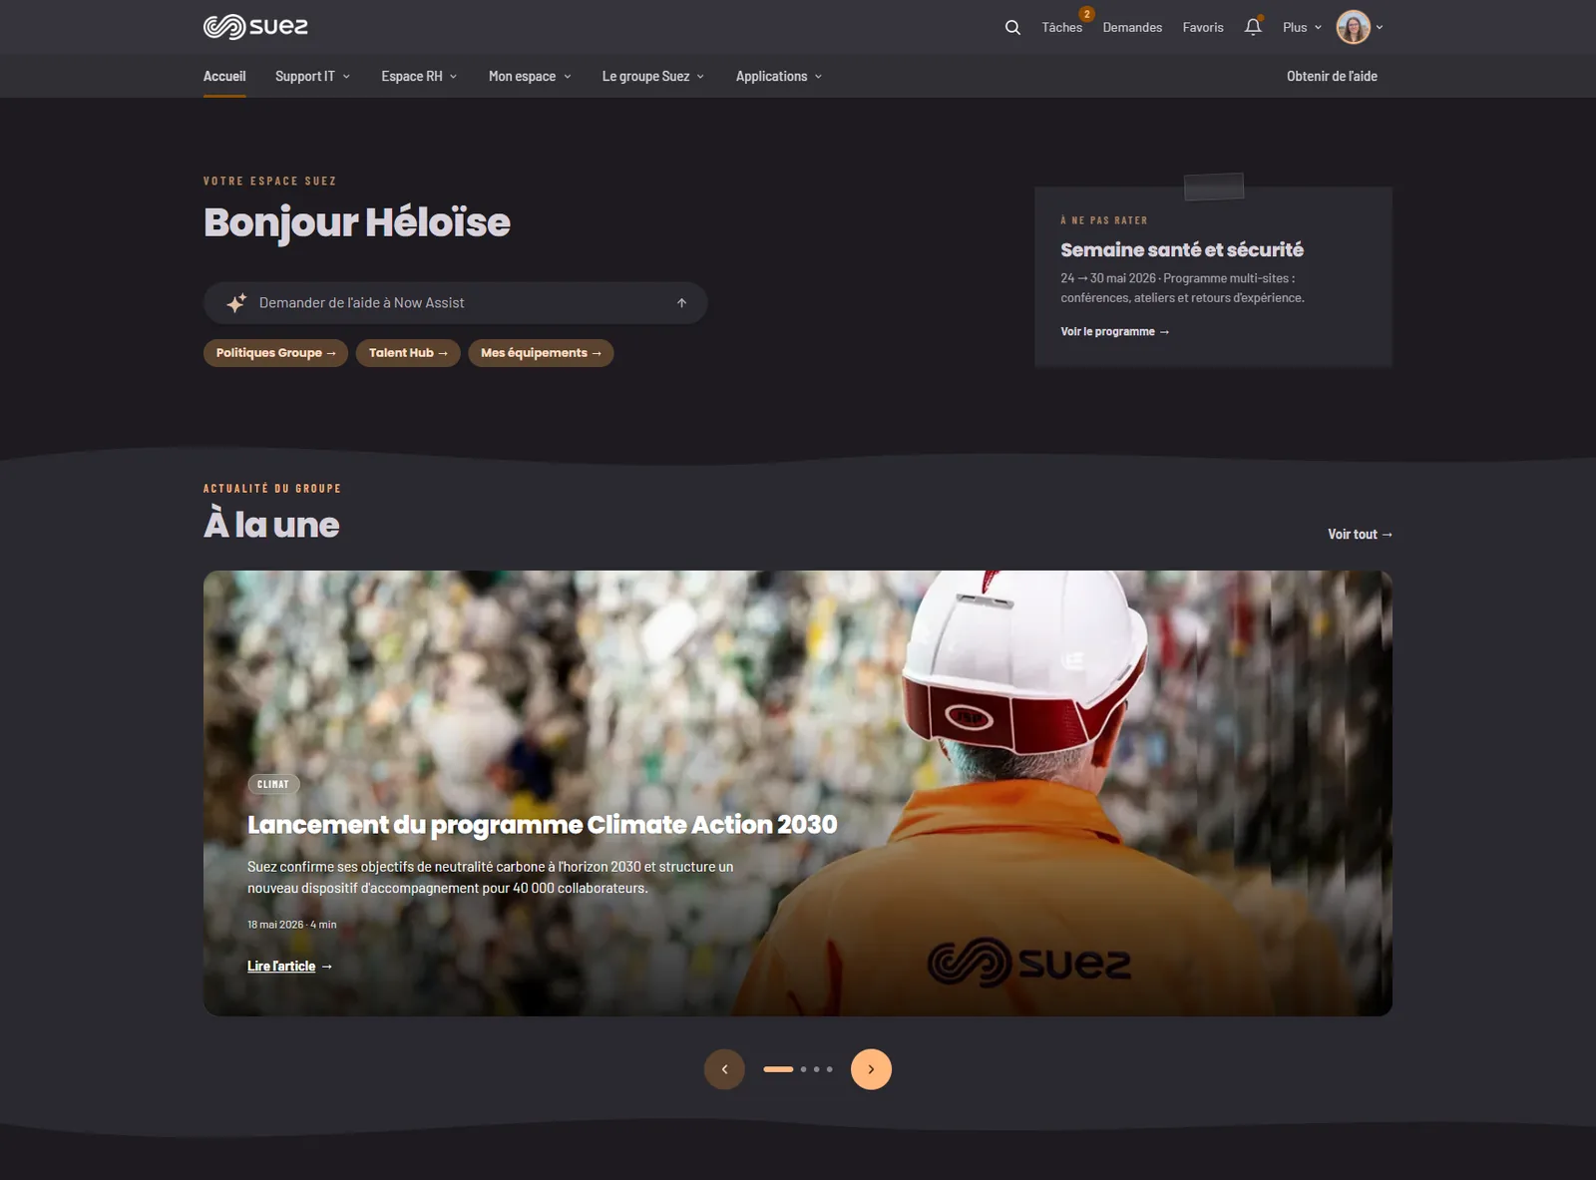1596x1180 pixels.
Task: Select the active first carousel indicator
Action: click(x=778, y=1069)
